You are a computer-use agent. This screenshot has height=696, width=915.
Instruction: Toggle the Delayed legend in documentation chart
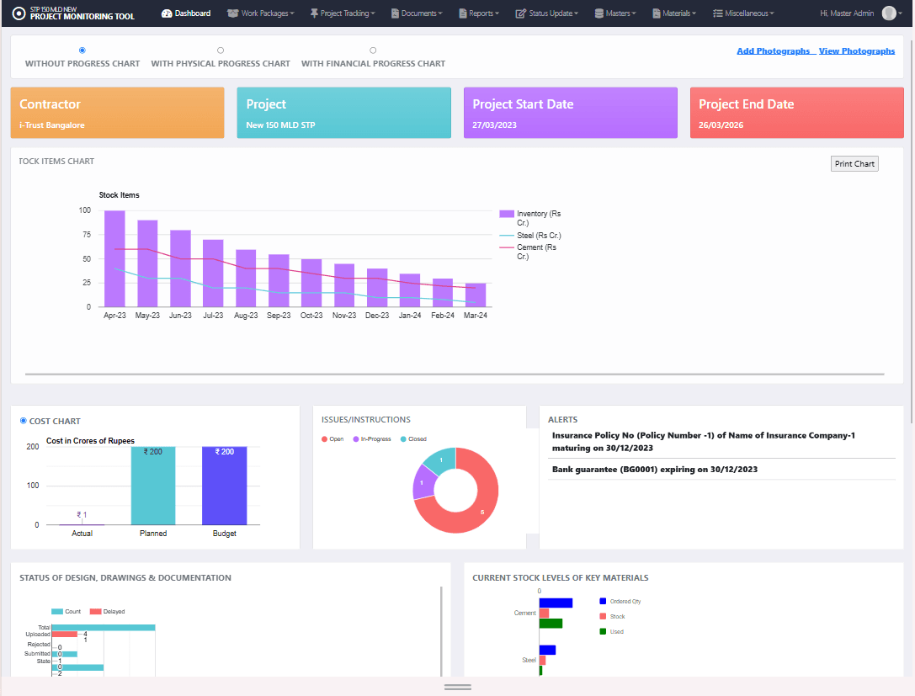(x=108, y=611)
